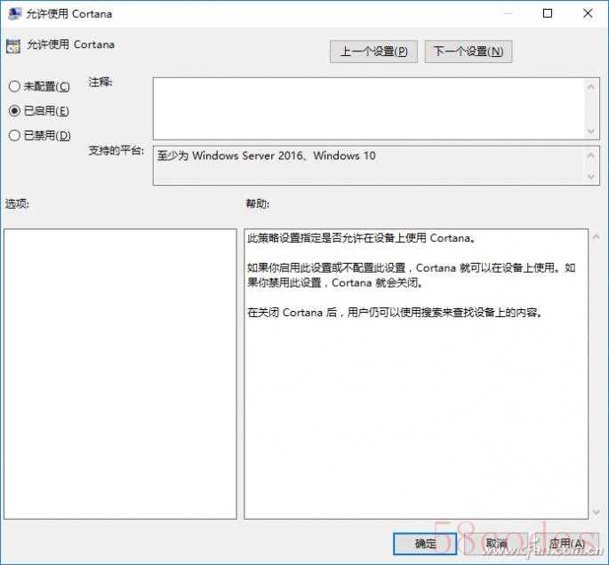Screen dimensions: 609x565
Task: Cancel the dialog with 取消
Action: pos(496,544)
